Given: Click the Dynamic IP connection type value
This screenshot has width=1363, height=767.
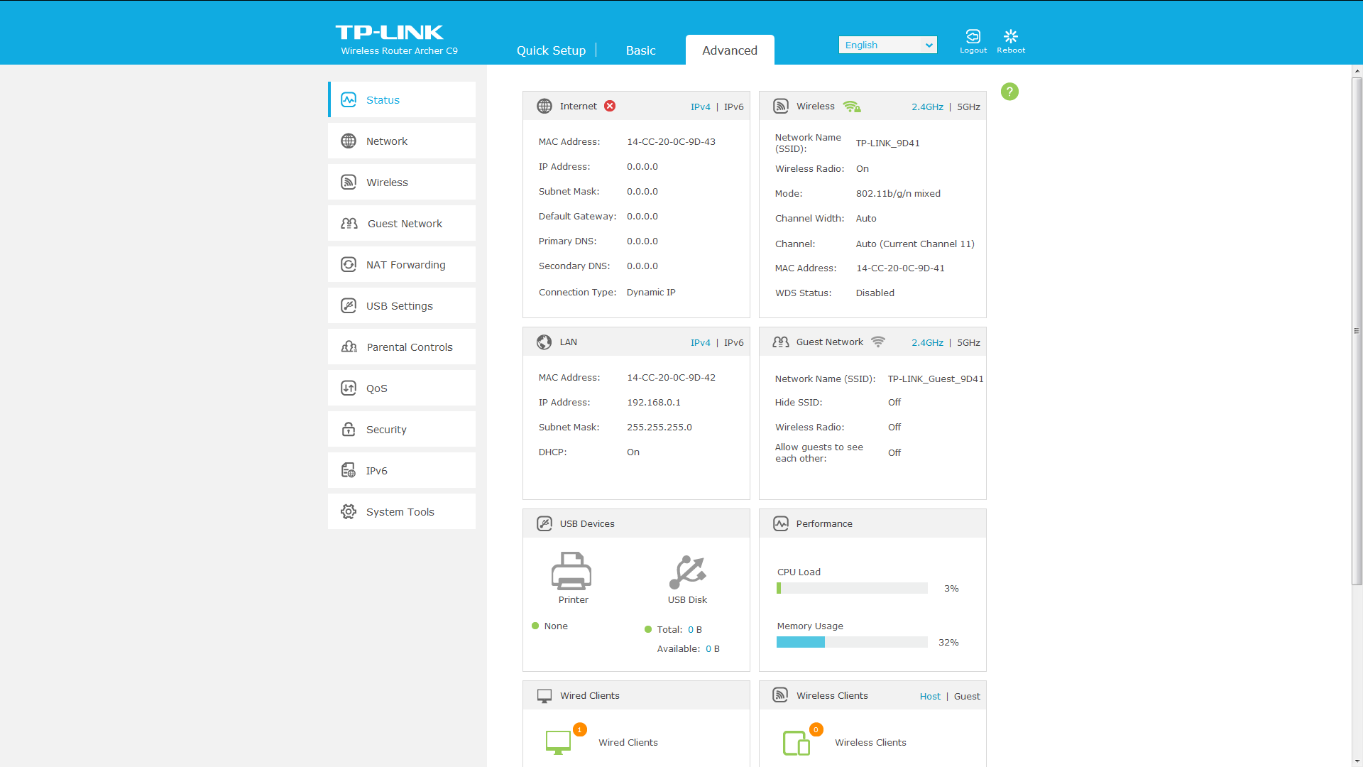Looking at the screenshot, I should tap(651, 292).
